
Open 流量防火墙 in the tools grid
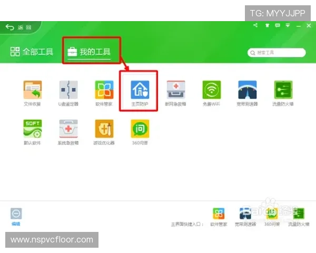[x=283, y=90]
